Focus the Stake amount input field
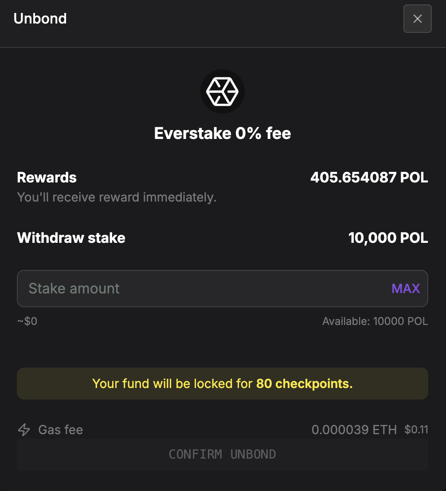The width and height of the screenshot is (446, 491). [x=223, y=289]
